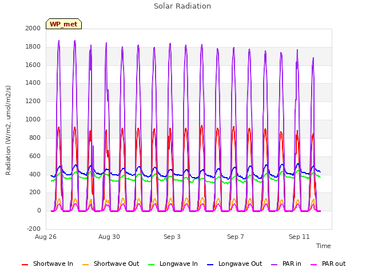The image size is (366, 275).
Task: Click the Radiation y-axis title
Action: pos(8,130)
